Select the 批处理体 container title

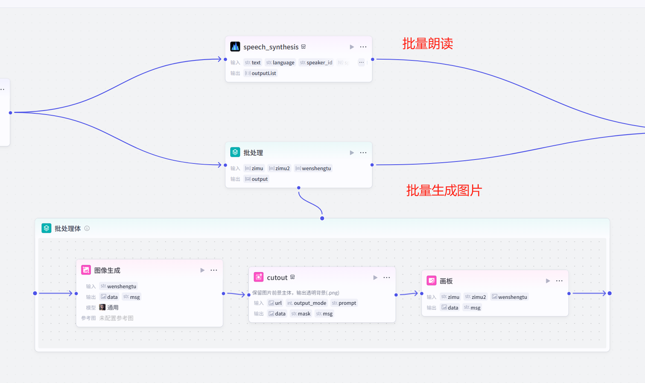[68, 228]
